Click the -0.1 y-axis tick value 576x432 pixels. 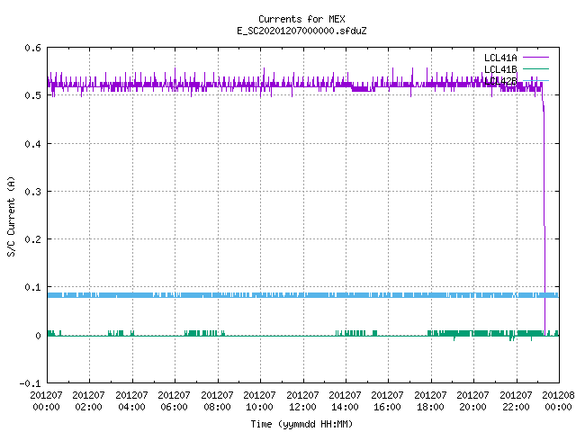[x=30, y=383]
